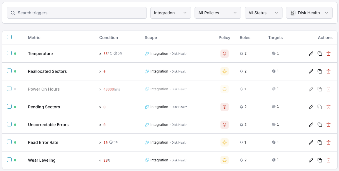Open the Disk Health metric dropdown

click(309, 13)
